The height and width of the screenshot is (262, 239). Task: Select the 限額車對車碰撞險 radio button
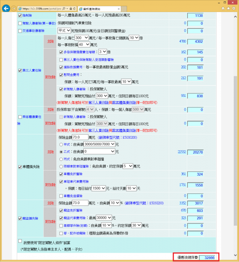[61, 166]
